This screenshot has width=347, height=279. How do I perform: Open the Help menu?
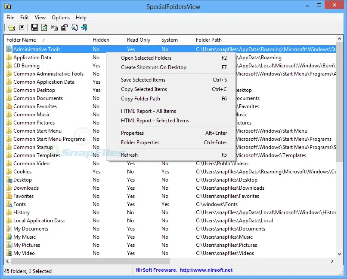click(81, 18)
